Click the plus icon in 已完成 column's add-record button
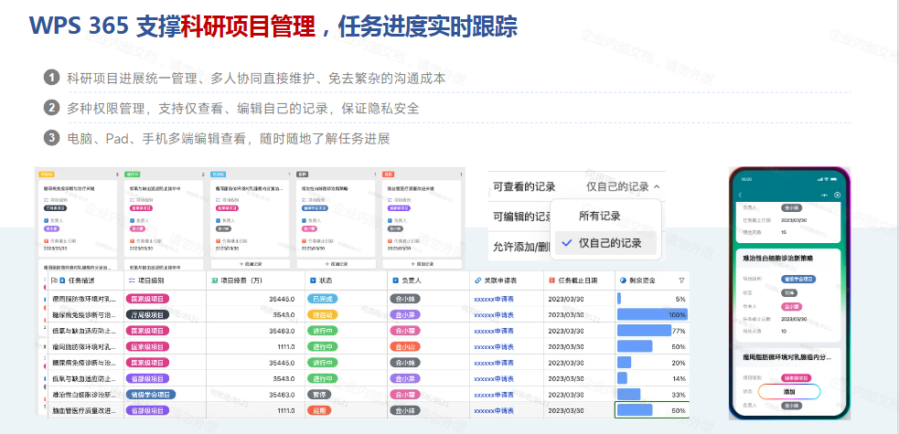The width and height of the screenshot is (899, 434). [241, 264]
